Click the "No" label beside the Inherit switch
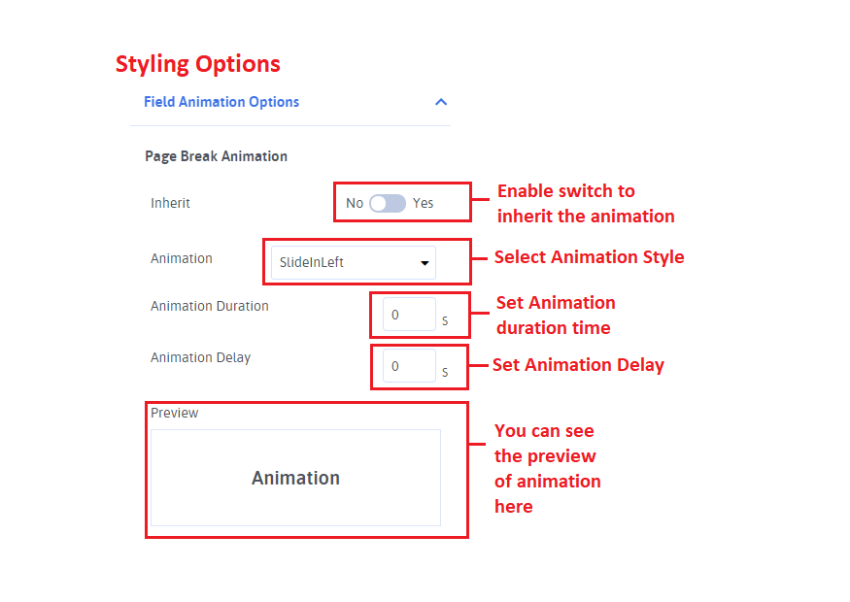This screenshot has height=602, width=850. (355, 204)
